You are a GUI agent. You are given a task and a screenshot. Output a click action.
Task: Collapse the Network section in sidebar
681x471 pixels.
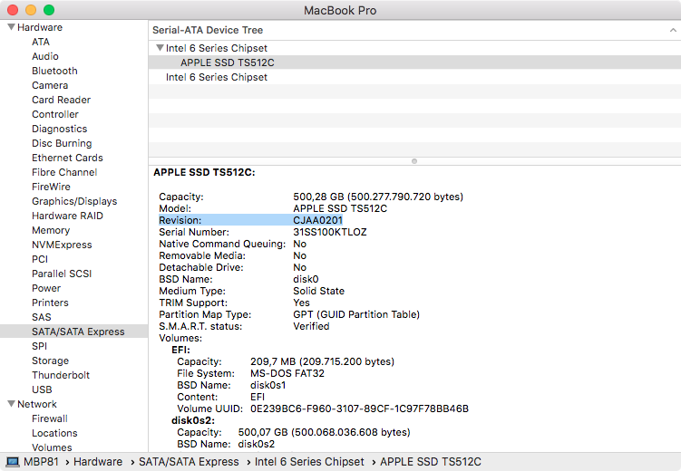[x=11, y=404]
